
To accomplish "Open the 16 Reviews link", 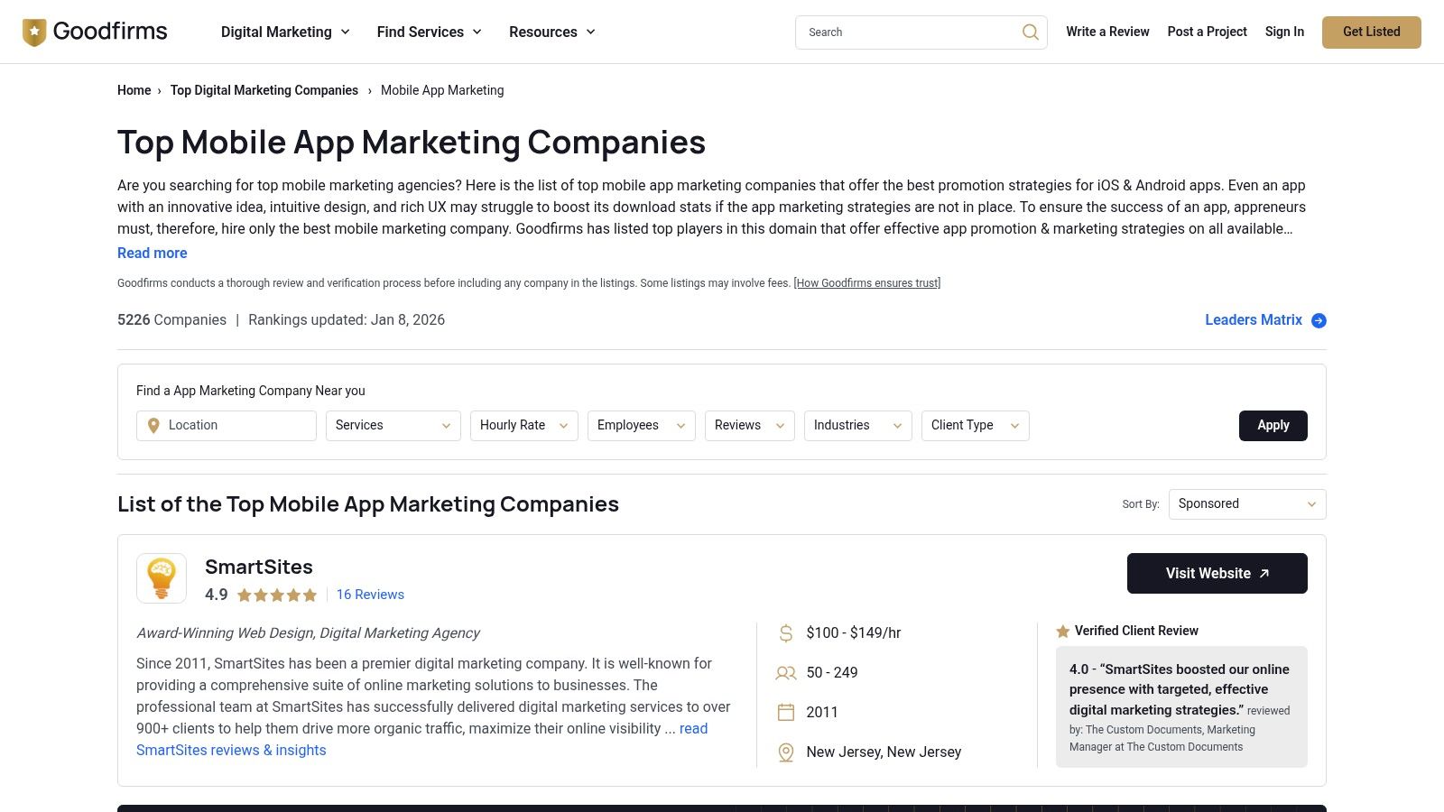I will 370,595.
